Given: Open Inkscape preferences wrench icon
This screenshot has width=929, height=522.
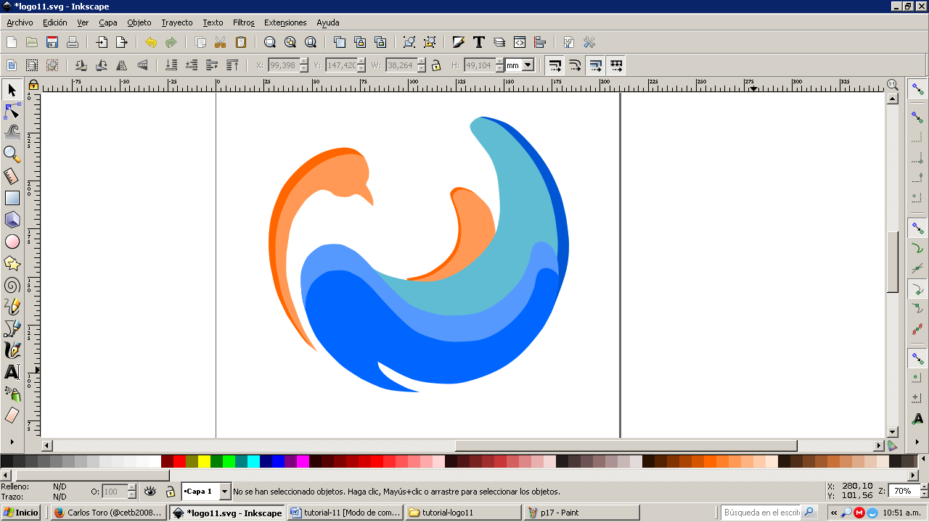Looking at the screenshot, I should pos(589,42).
